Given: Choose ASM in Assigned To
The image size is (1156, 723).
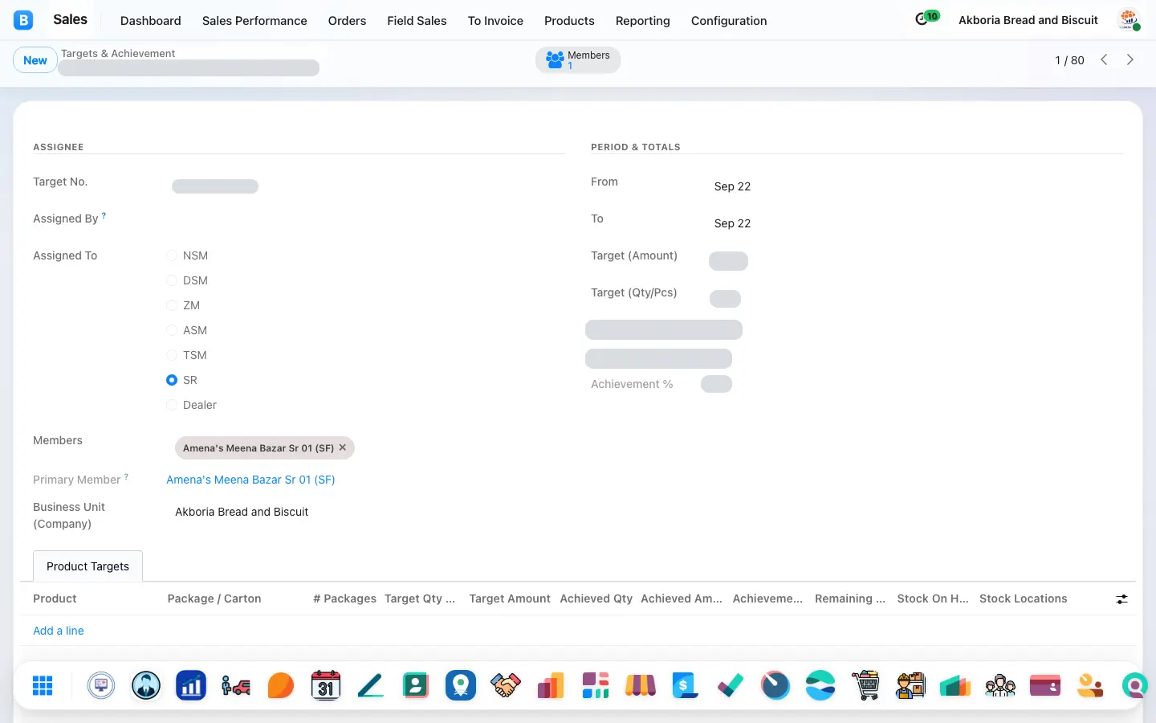Looking at the screenshot, I should [x=172, y=330].
